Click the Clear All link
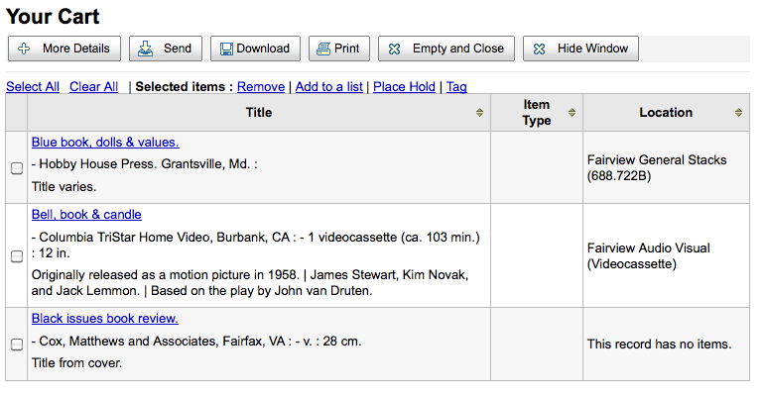The image size is (764, 395). click(94, 87)
